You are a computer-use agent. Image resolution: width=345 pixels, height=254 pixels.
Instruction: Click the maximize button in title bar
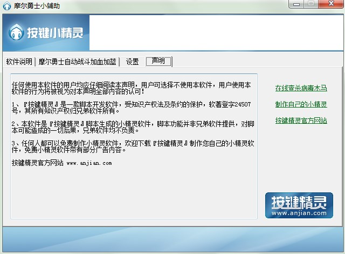(x=311, y=4)
